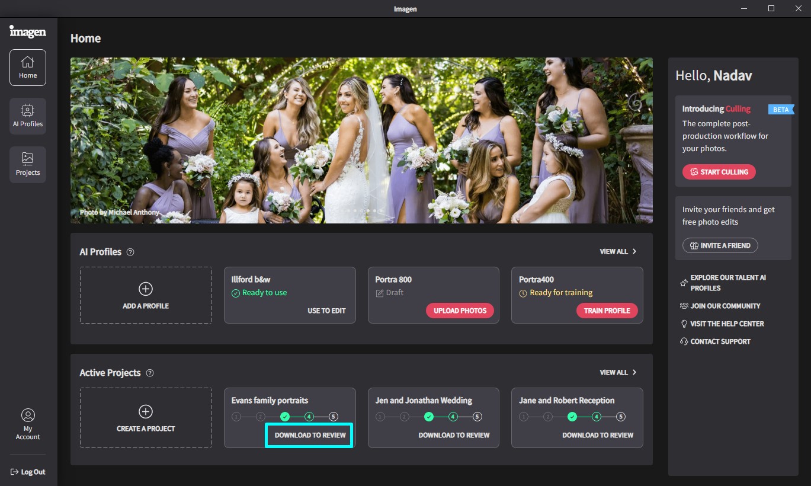811x486 pixels.
Task: Click the BETA ribbon on Culling card
Action: [781, 110]
